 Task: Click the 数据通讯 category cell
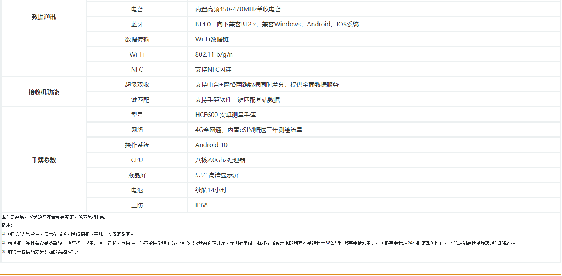click(43, 17)
